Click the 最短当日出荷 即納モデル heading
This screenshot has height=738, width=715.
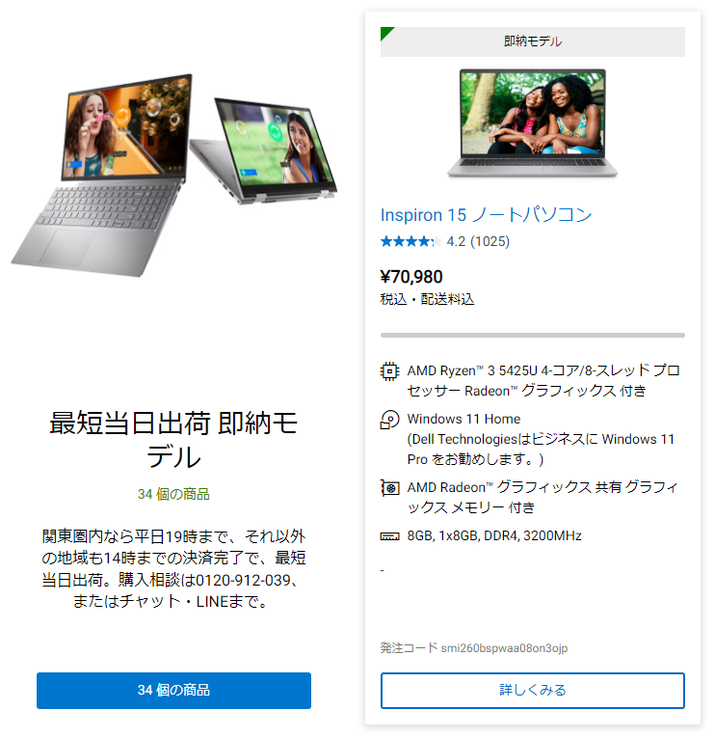tap(173, 440)
